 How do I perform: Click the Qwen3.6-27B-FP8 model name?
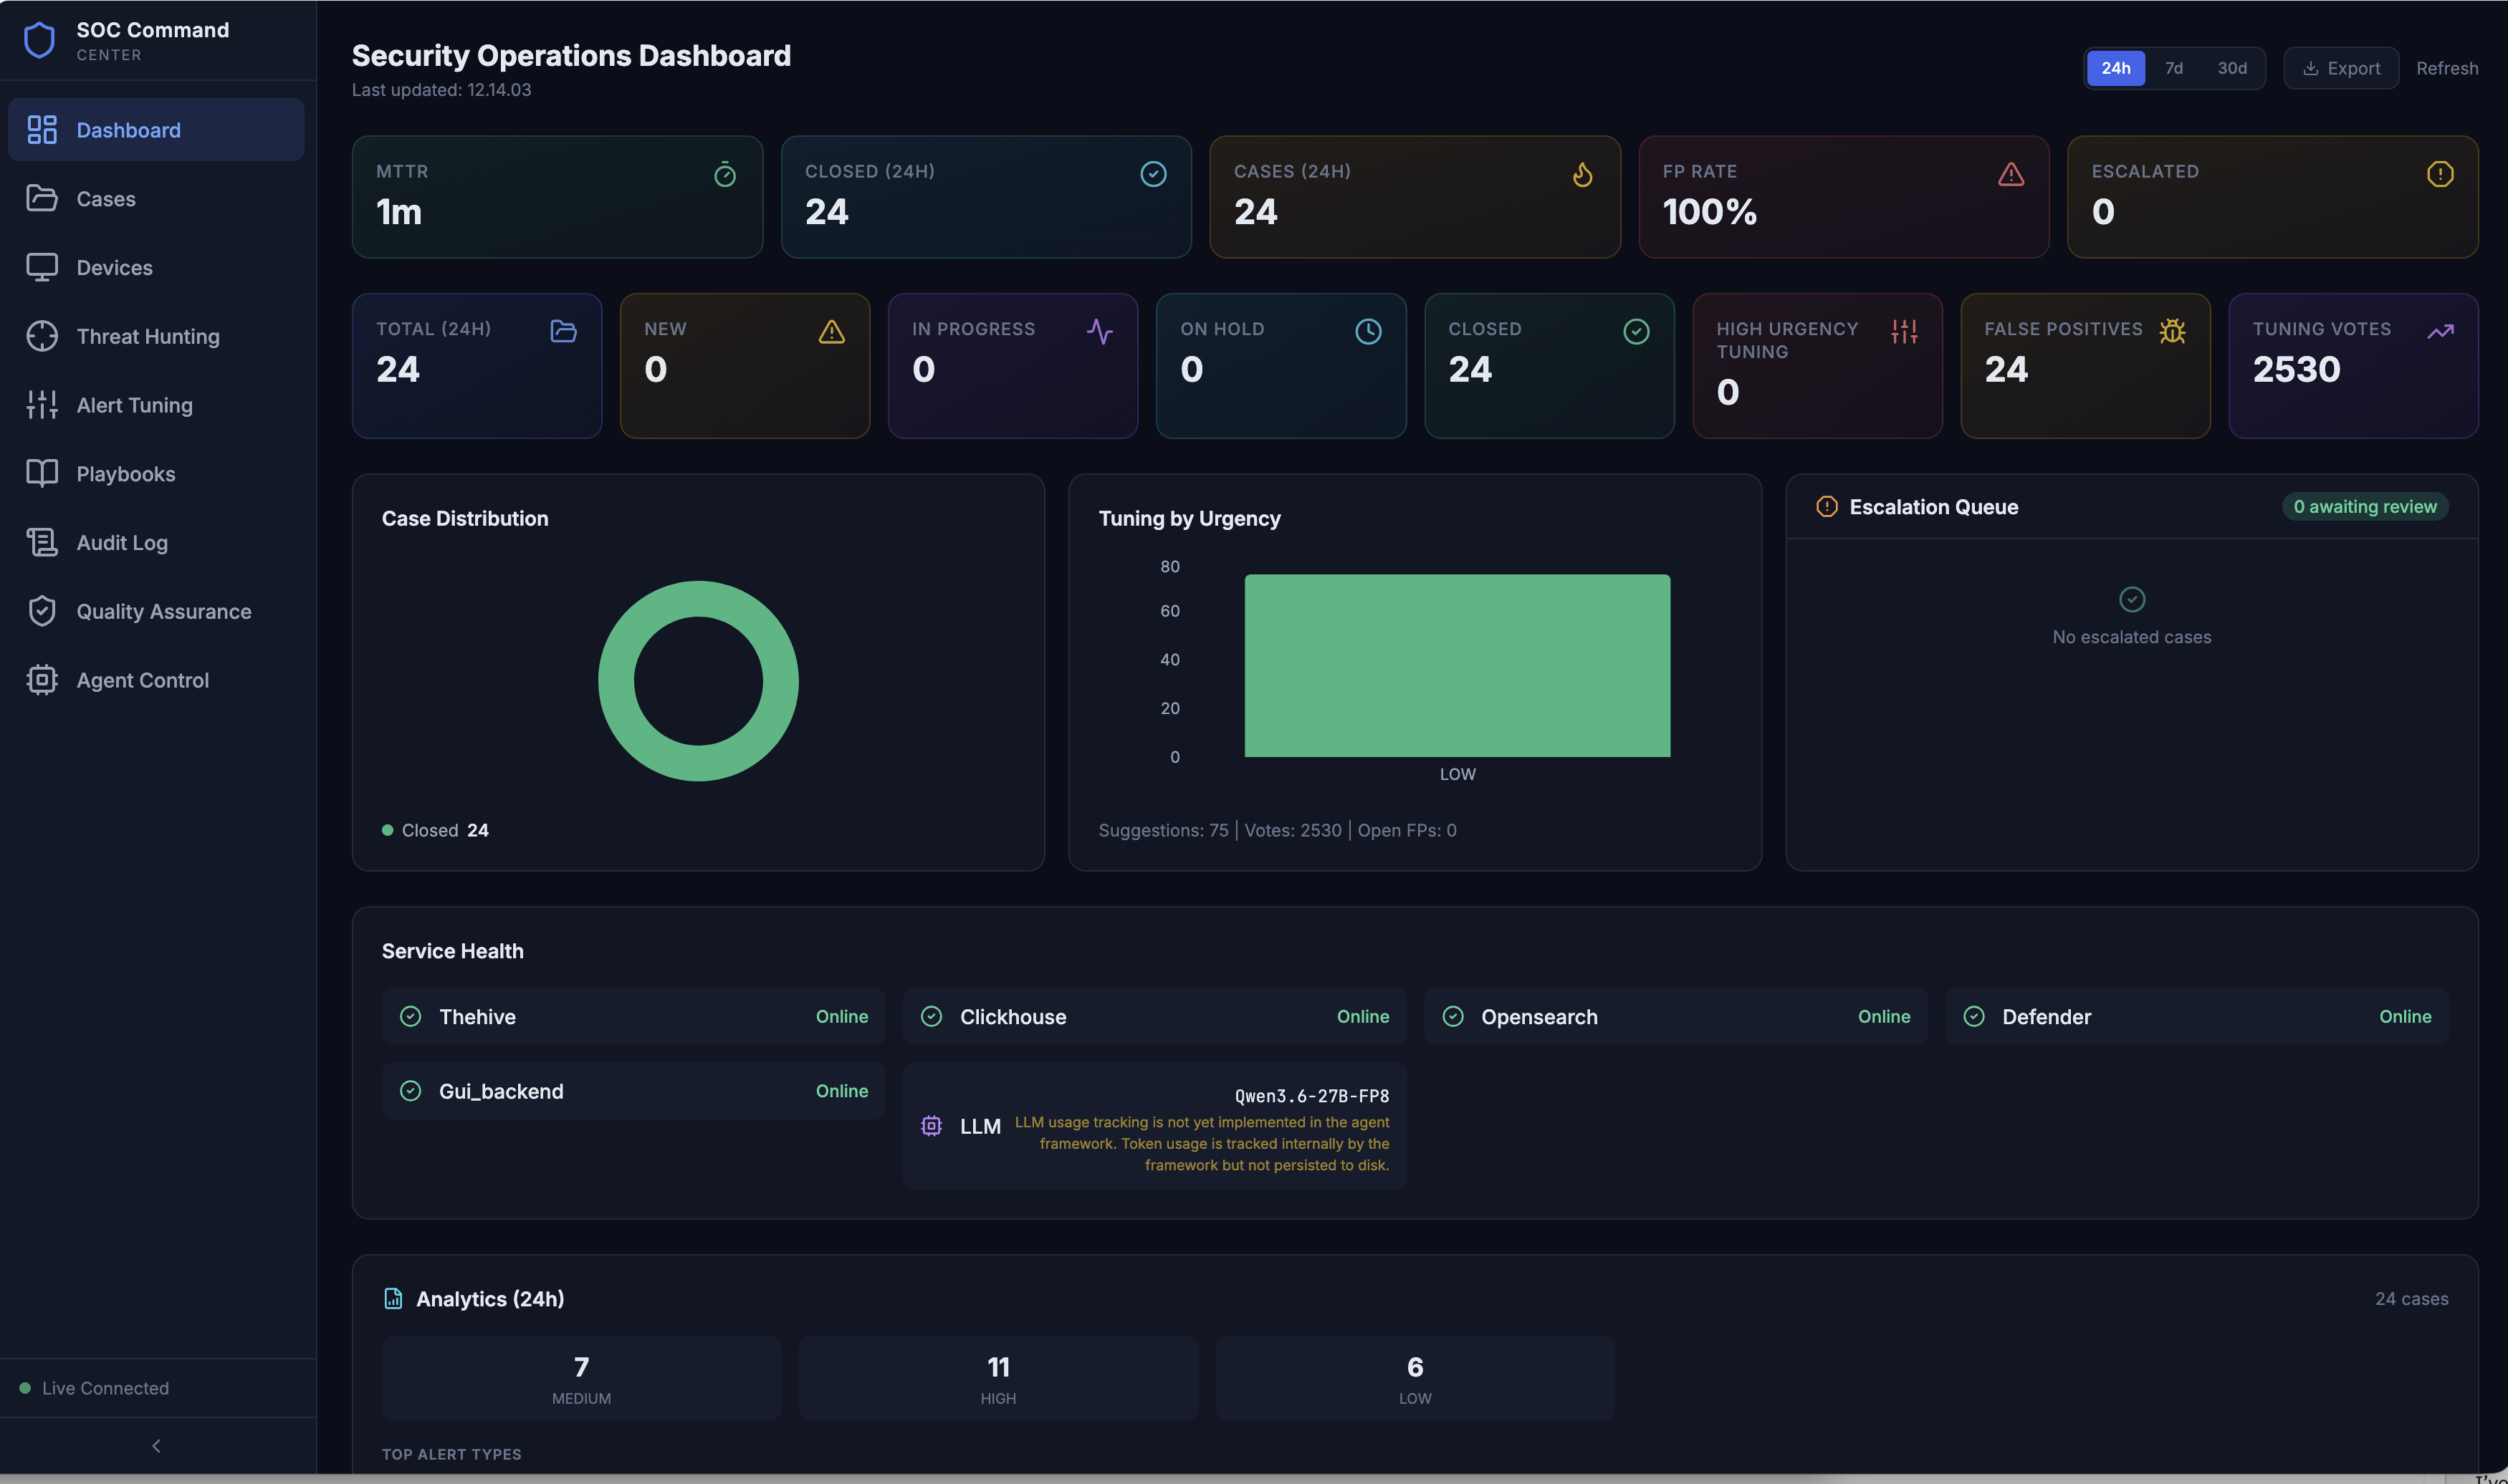click(1311, 1096)
